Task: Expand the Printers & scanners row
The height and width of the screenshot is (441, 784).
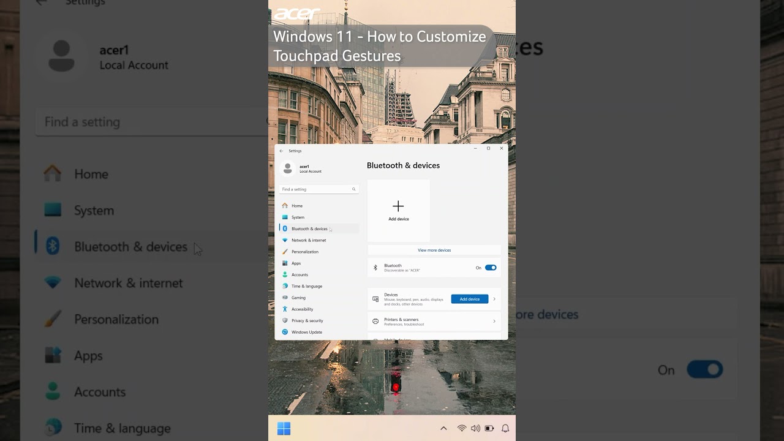Action: coord(434,321)
